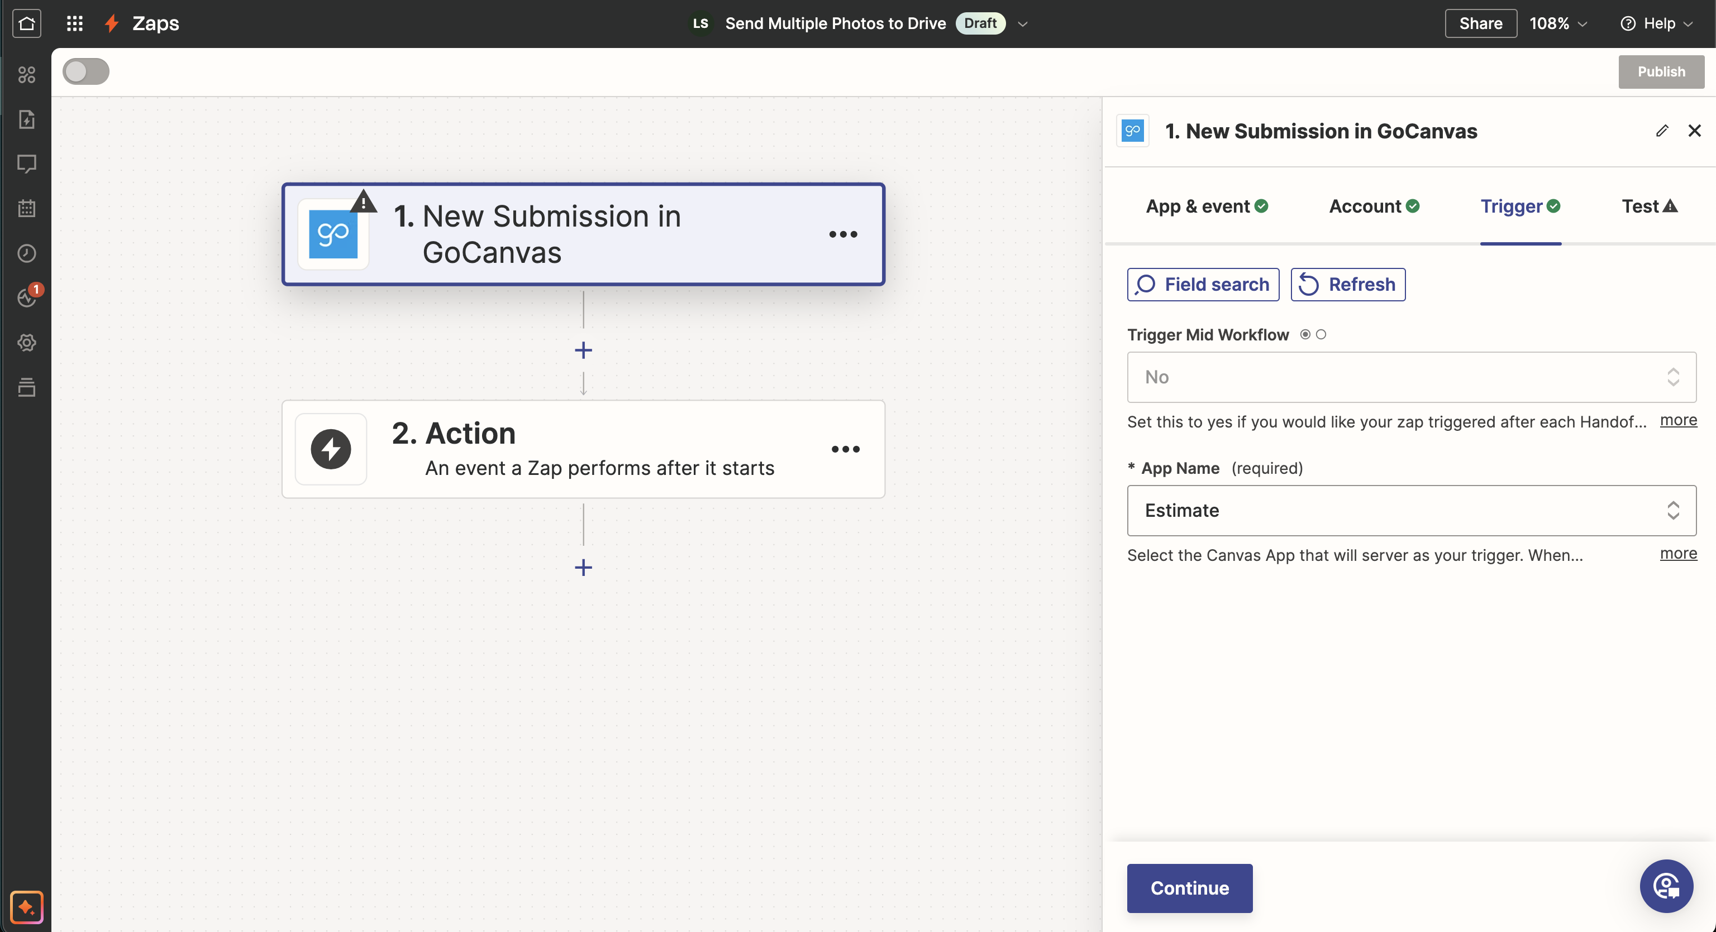Open the apps grid menu

(x=75, y=23)
